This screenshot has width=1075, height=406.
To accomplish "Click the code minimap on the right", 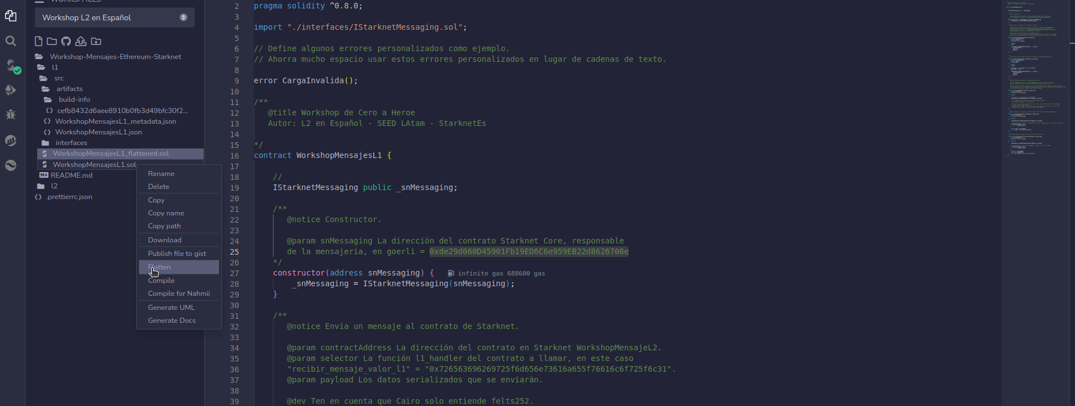I will [1034, 79].
